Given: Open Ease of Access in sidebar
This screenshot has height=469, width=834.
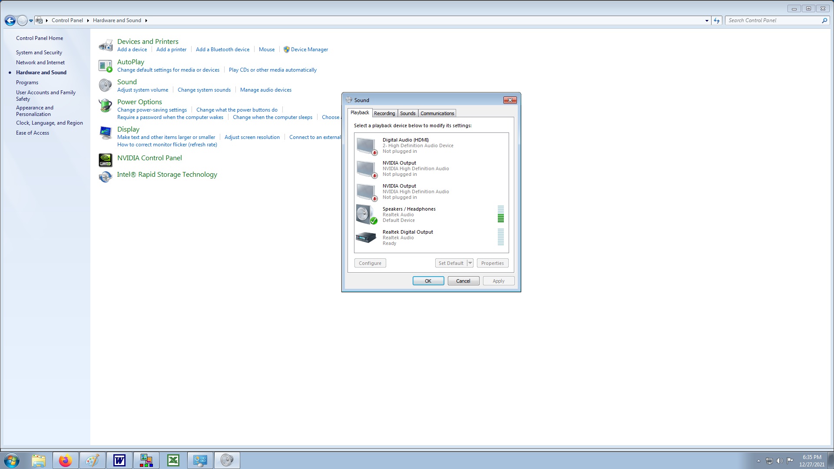Looking at the screenshot, I should [33, 133].
